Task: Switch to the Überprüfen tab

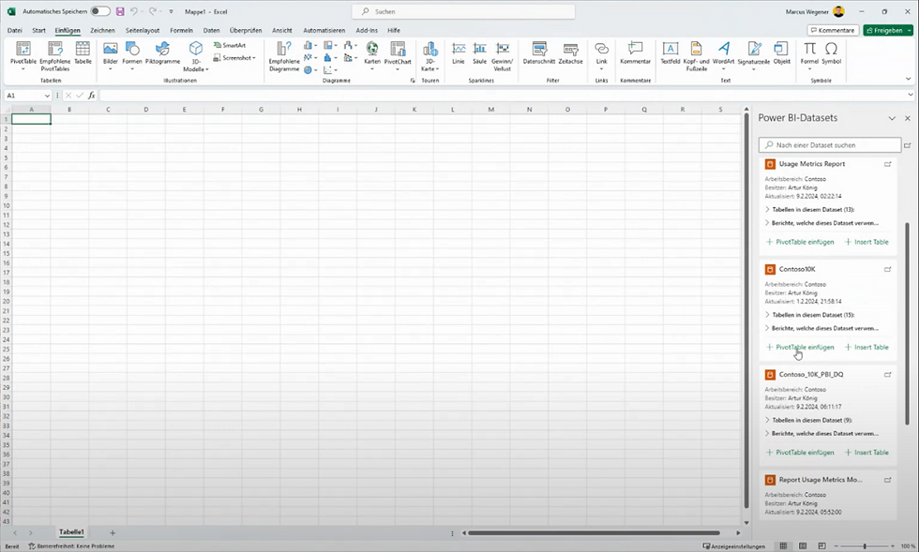Action: pyautogui.click(x=246, y=30)
